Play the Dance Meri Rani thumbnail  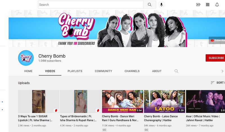tap(123, 101)
